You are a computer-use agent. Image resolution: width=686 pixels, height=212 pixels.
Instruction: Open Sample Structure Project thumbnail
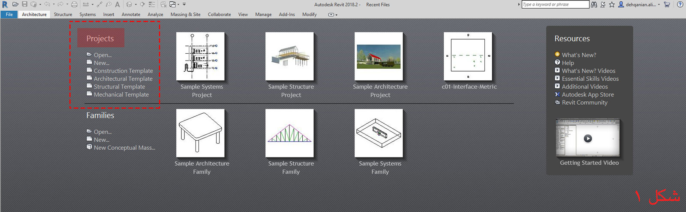click(x=289, y=56)
